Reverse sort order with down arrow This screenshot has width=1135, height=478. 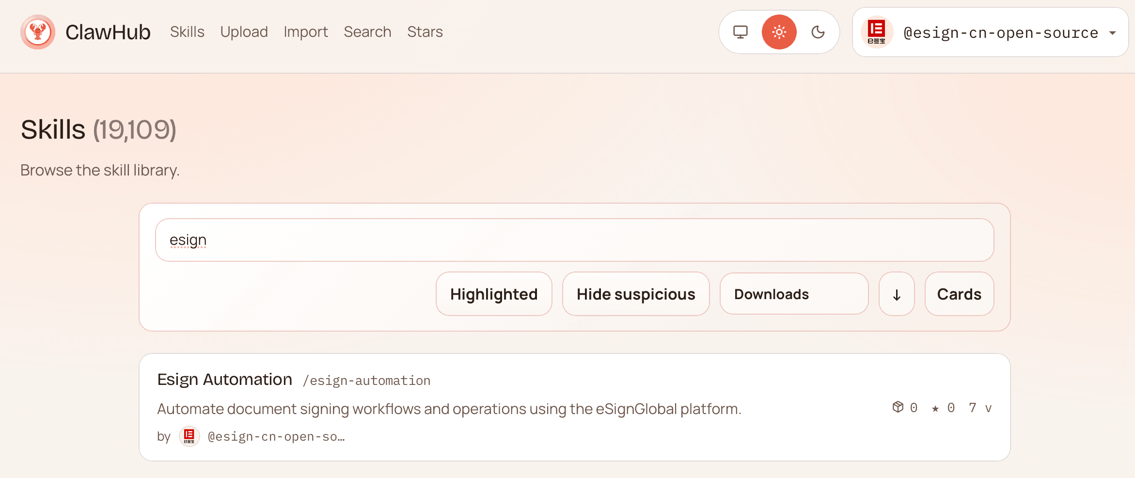[x=897, y=294]
